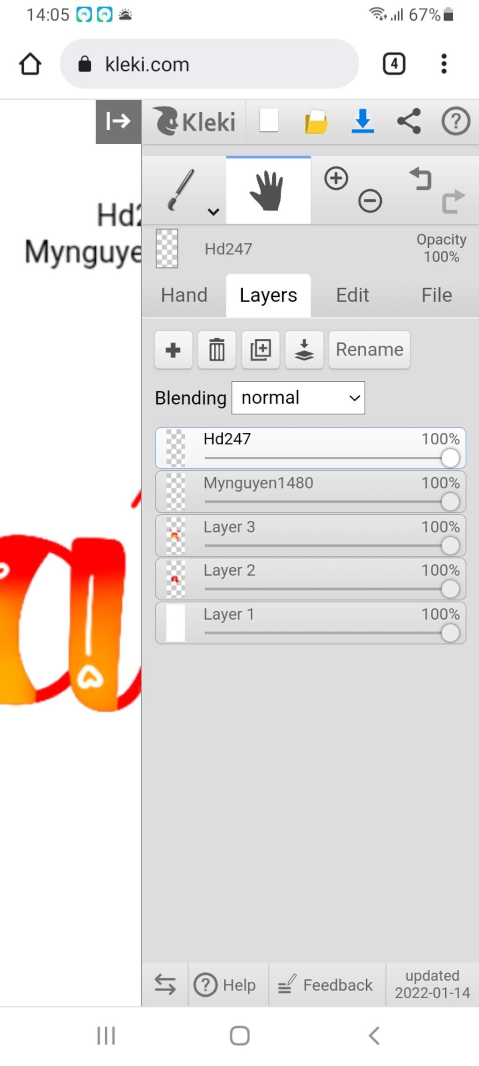This screenshot has width=479, height=1066.
Task: Open the browser three-dot menu
Action: pos(443,64)
